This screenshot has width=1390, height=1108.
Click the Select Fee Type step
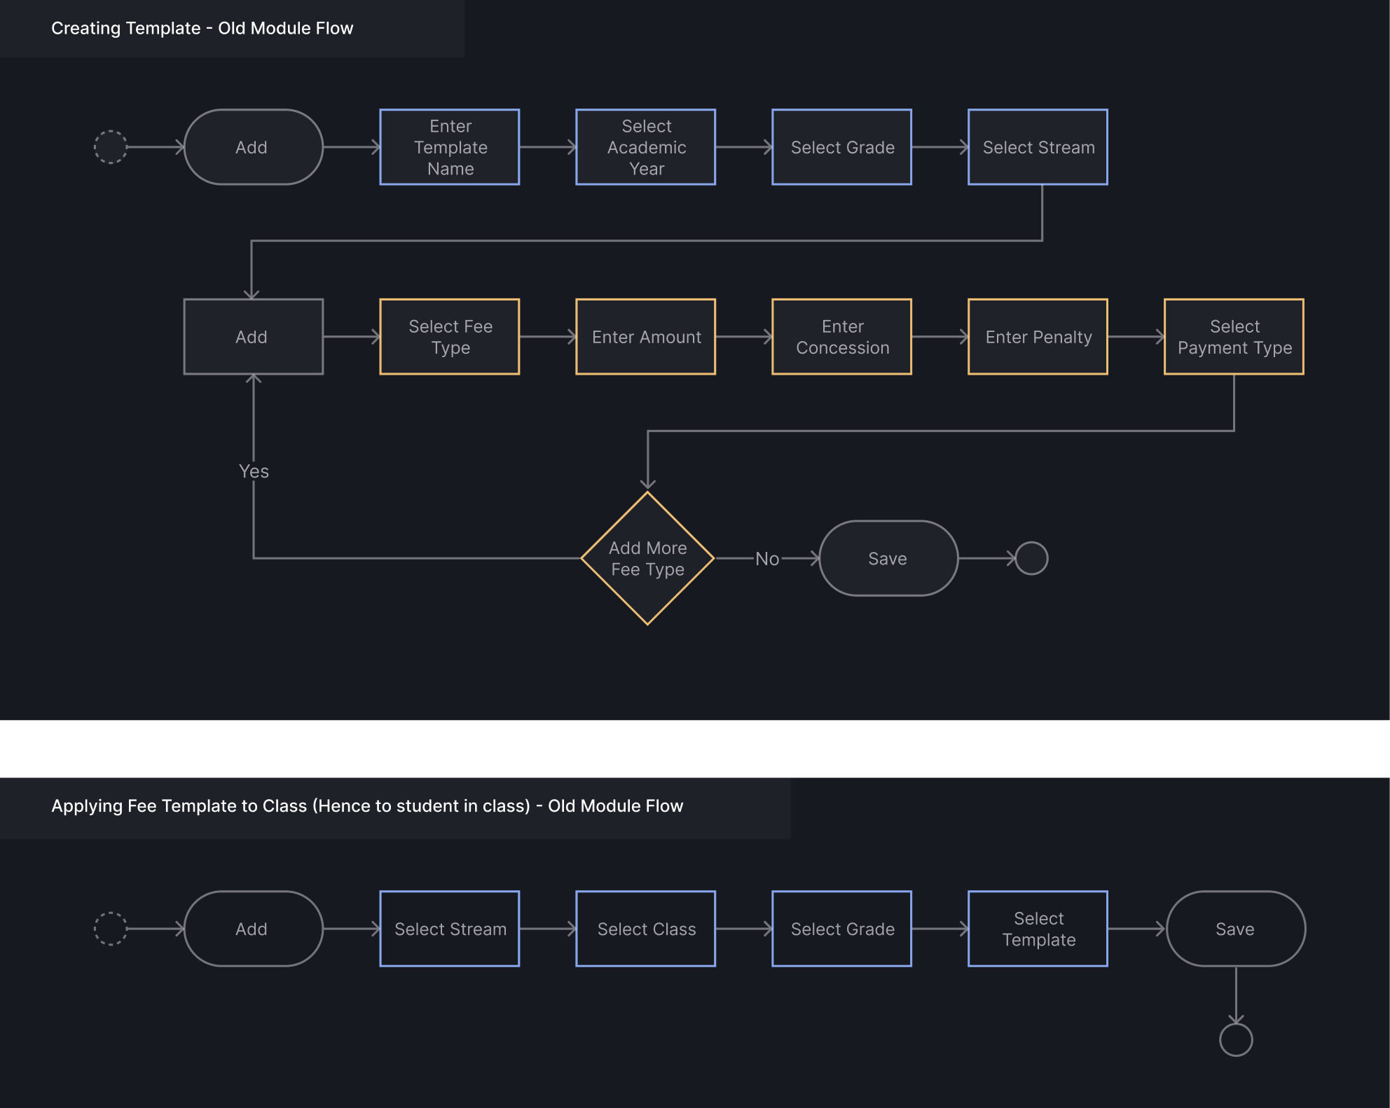pos(450,337)
